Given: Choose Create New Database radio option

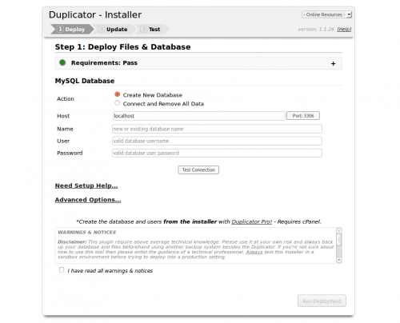Looking at the screenshot, I should pyautogui.click(x=117, y=94).
